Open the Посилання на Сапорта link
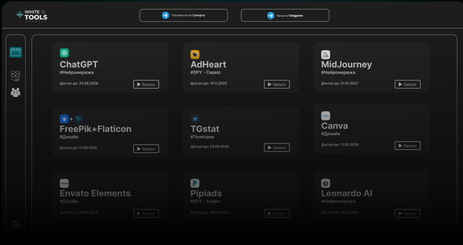 point(184,15)
